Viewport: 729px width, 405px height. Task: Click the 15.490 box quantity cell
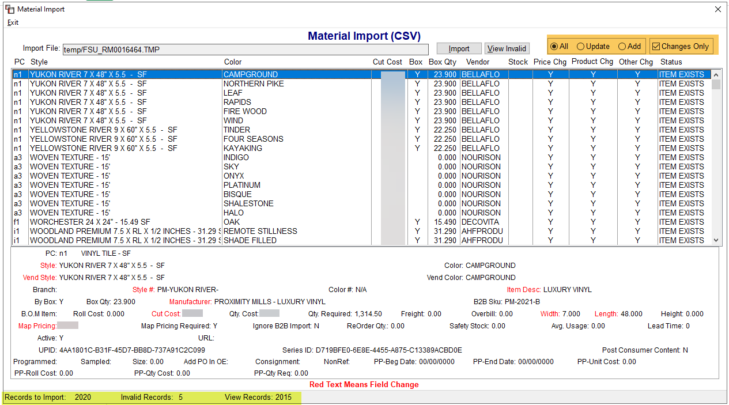coord(445,222)
